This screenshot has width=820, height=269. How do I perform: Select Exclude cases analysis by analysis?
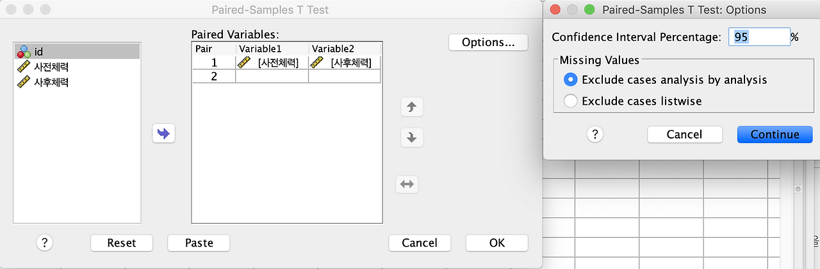666,80
